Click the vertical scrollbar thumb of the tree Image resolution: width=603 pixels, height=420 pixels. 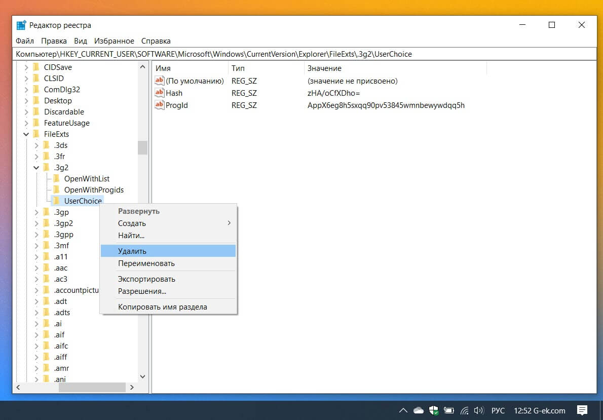(x=142, y=147)
